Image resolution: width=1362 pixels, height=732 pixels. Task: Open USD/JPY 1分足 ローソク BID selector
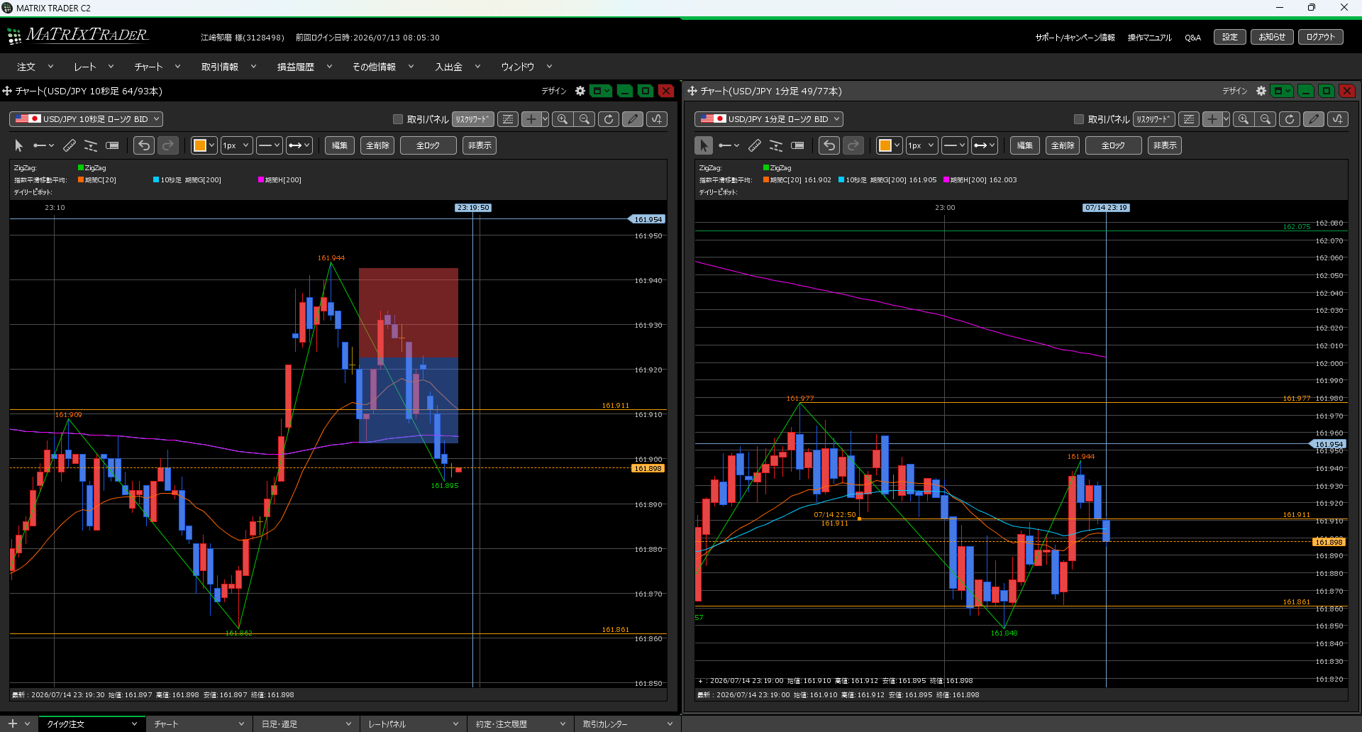pyautogui.click(x=769, y=119)
